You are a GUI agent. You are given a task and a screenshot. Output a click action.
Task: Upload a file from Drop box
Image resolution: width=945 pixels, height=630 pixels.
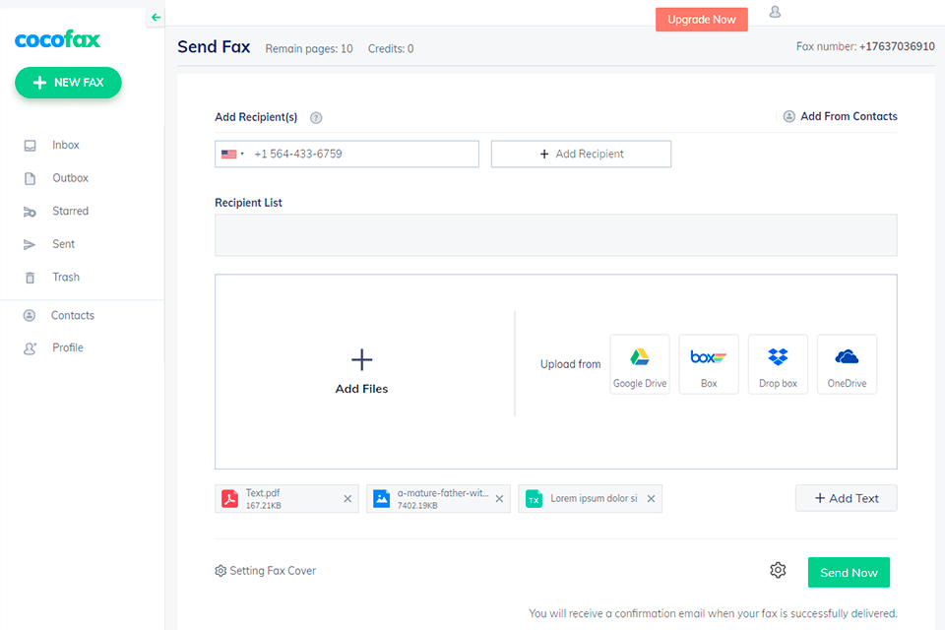[777, 363]
